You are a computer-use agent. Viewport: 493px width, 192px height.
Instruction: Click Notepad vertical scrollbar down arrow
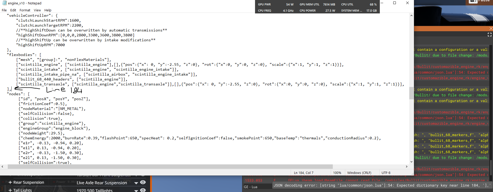(411, 162)
